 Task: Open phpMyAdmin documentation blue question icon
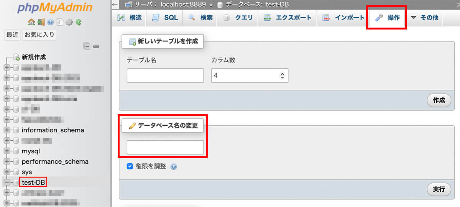(x=51, y=22)
